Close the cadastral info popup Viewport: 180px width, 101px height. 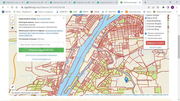coord(64,18)
